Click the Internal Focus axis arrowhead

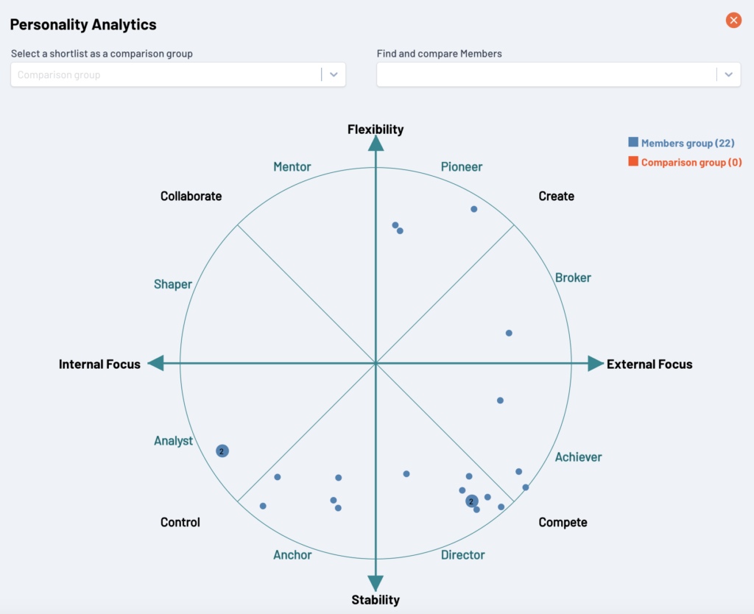(x=156, y=364)
